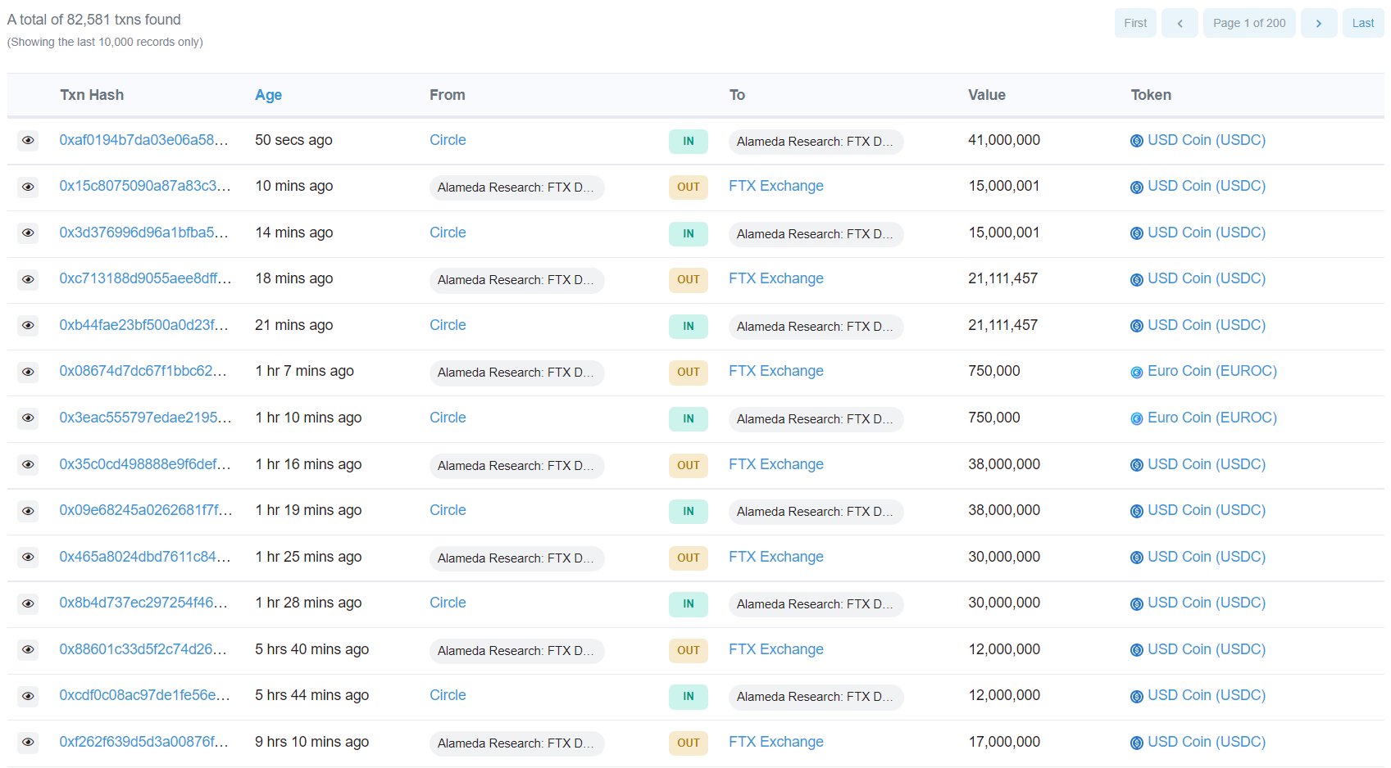Jump to the Last page

(1363, 23)
